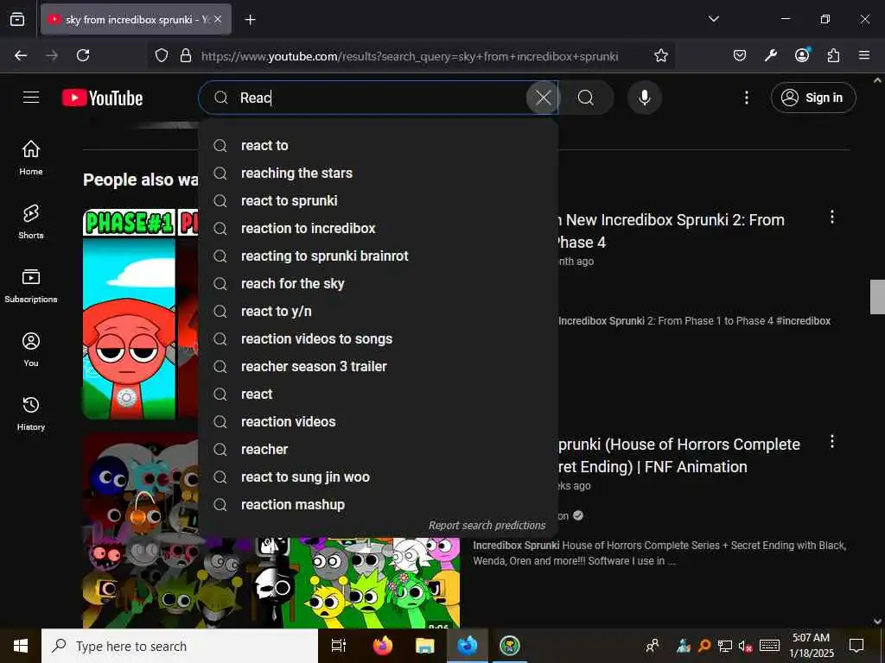Open History in sidebar
Viewport: 885px width, 663px height.
pos(31,414)
